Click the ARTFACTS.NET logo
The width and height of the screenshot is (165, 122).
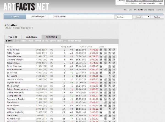(x=26, y=7)
